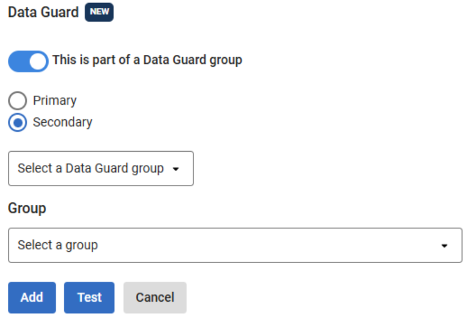Viewport: 467px width, 318px height.
Task: Click the 'Select a group' placeholder text
Action: click(58, 245)
